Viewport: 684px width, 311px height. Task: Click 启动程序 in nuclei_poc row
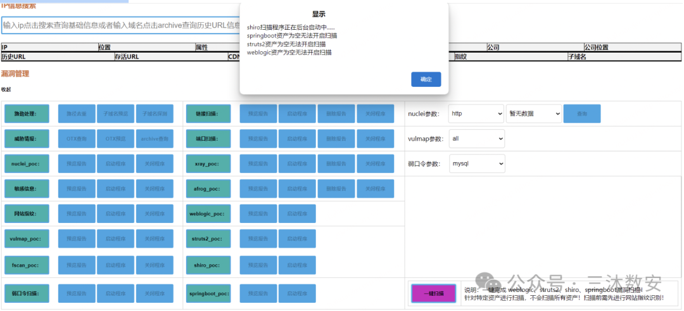(116, 164)
